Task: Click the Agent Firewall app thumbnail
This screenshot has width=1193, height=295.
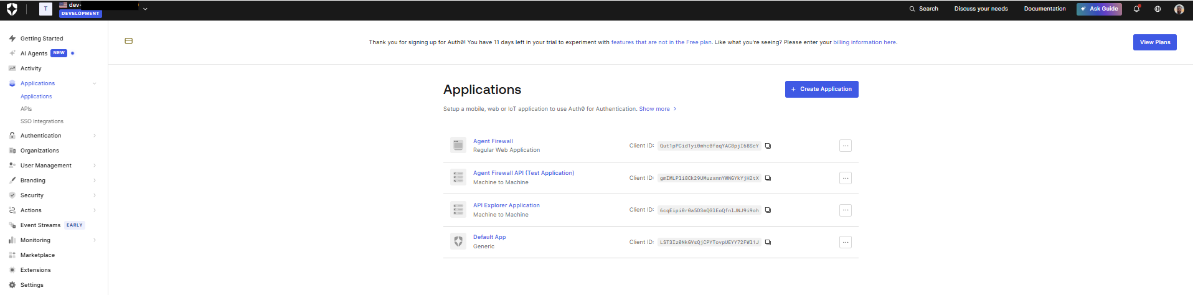Action: [x=458, y=145]
